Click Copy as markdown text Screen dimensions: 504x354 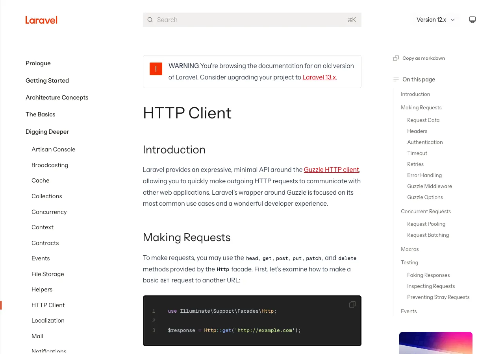click(424, 58)
